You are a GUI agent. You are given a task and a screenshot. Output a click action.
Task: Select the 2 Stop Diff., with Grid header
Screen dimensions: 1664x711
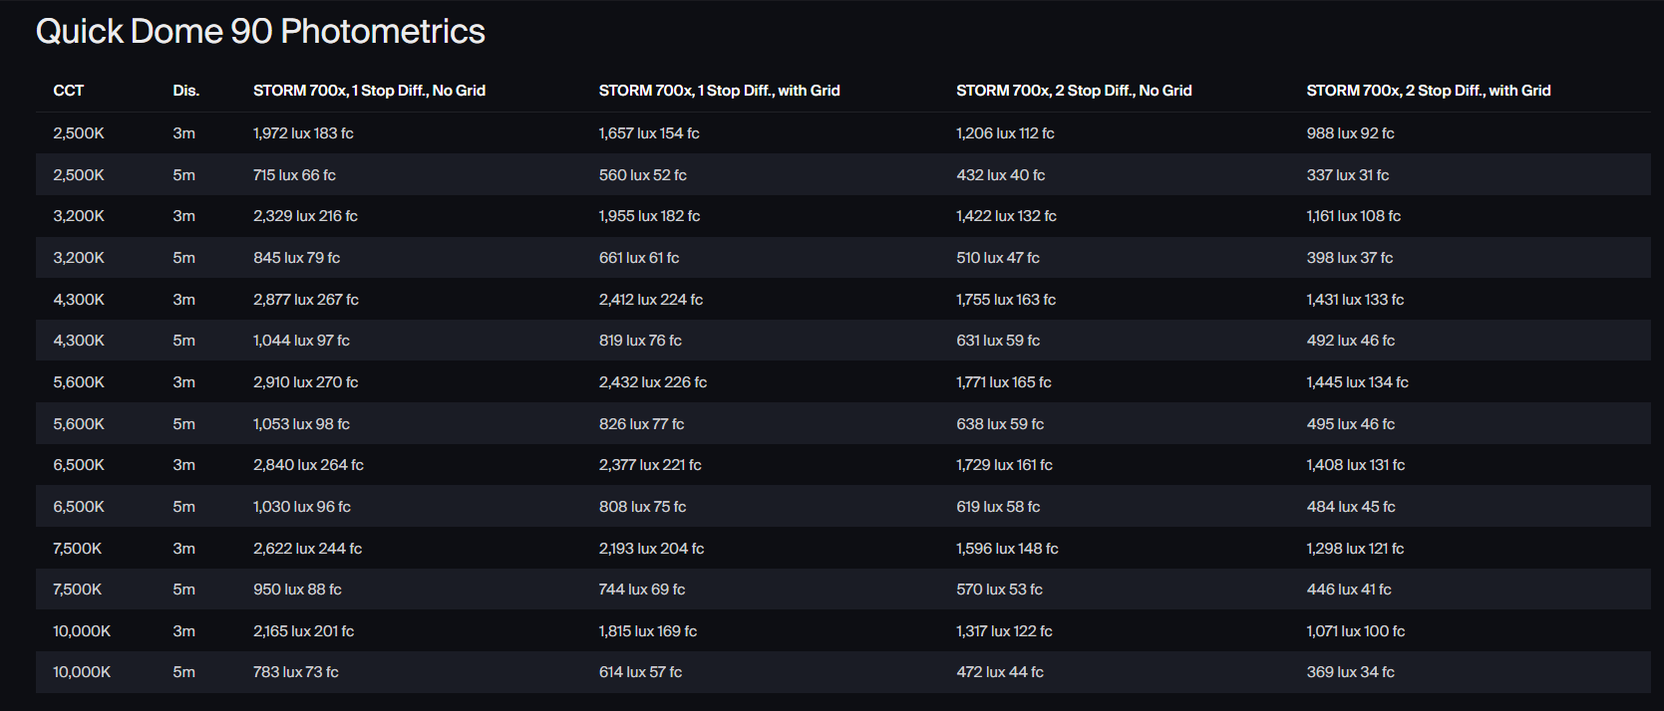(x=1428, y=91)
